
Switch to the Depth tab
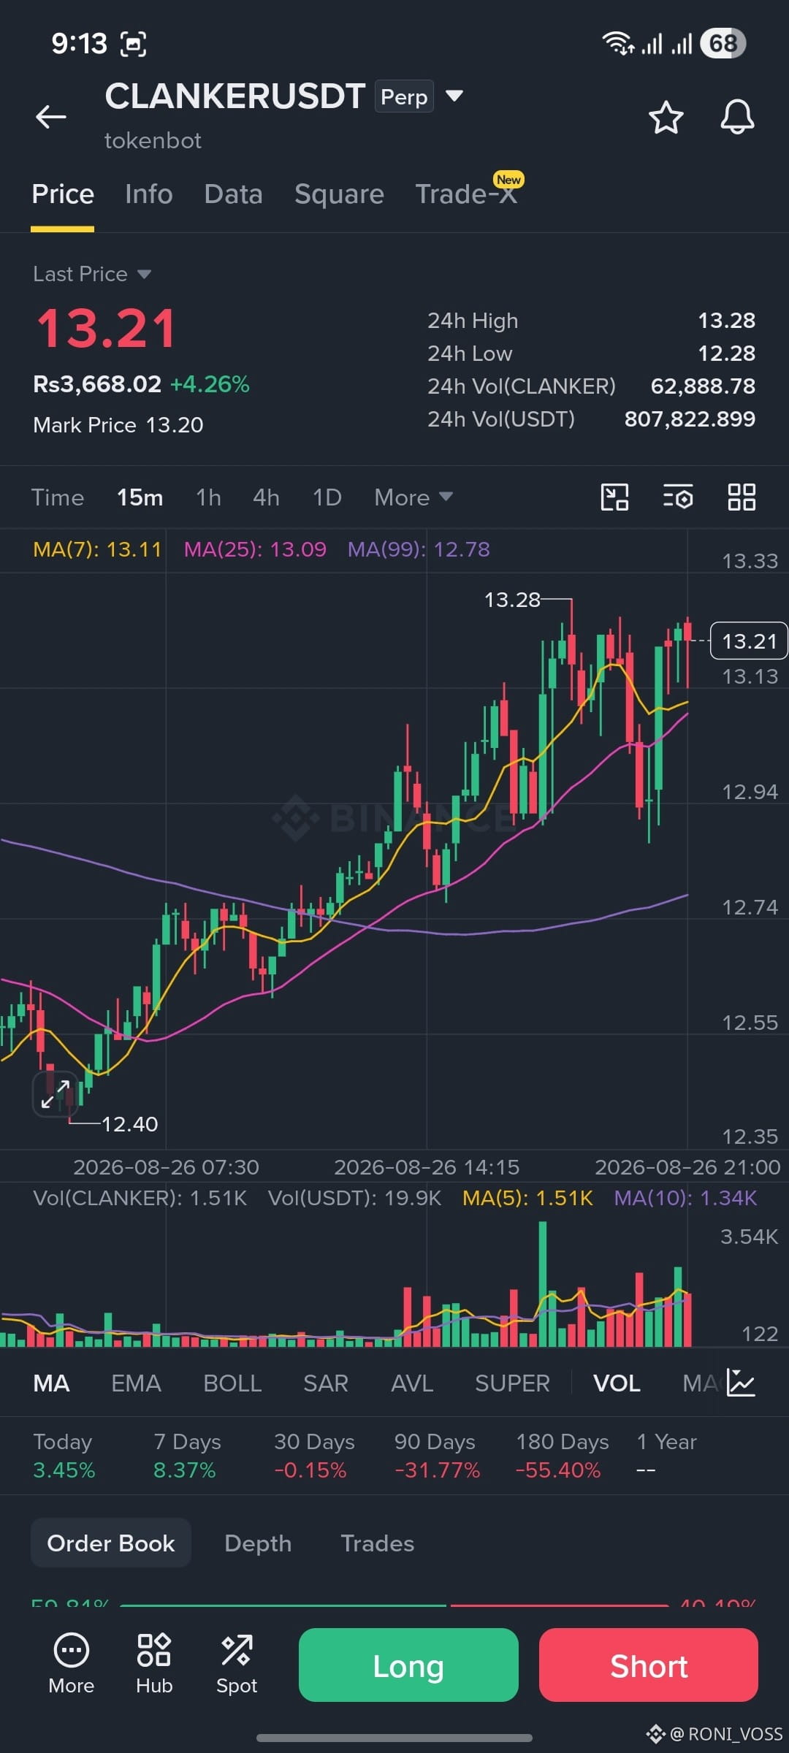258,1543
